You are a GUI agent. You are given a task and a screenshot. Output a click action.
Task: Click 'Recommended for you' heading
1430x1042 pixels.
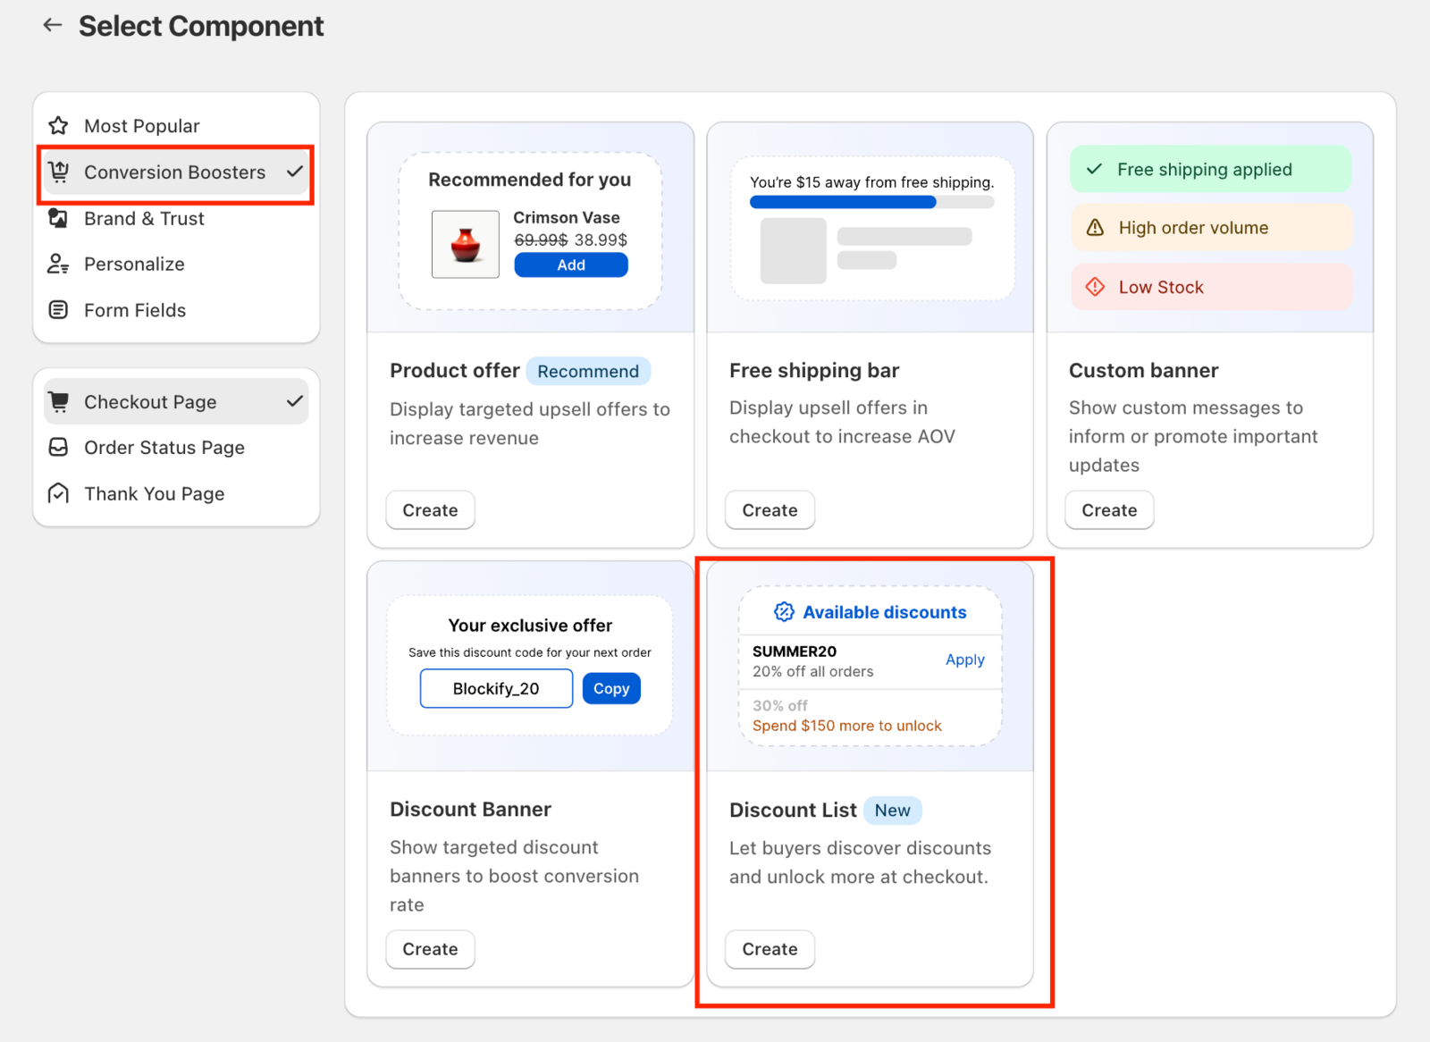529,180
